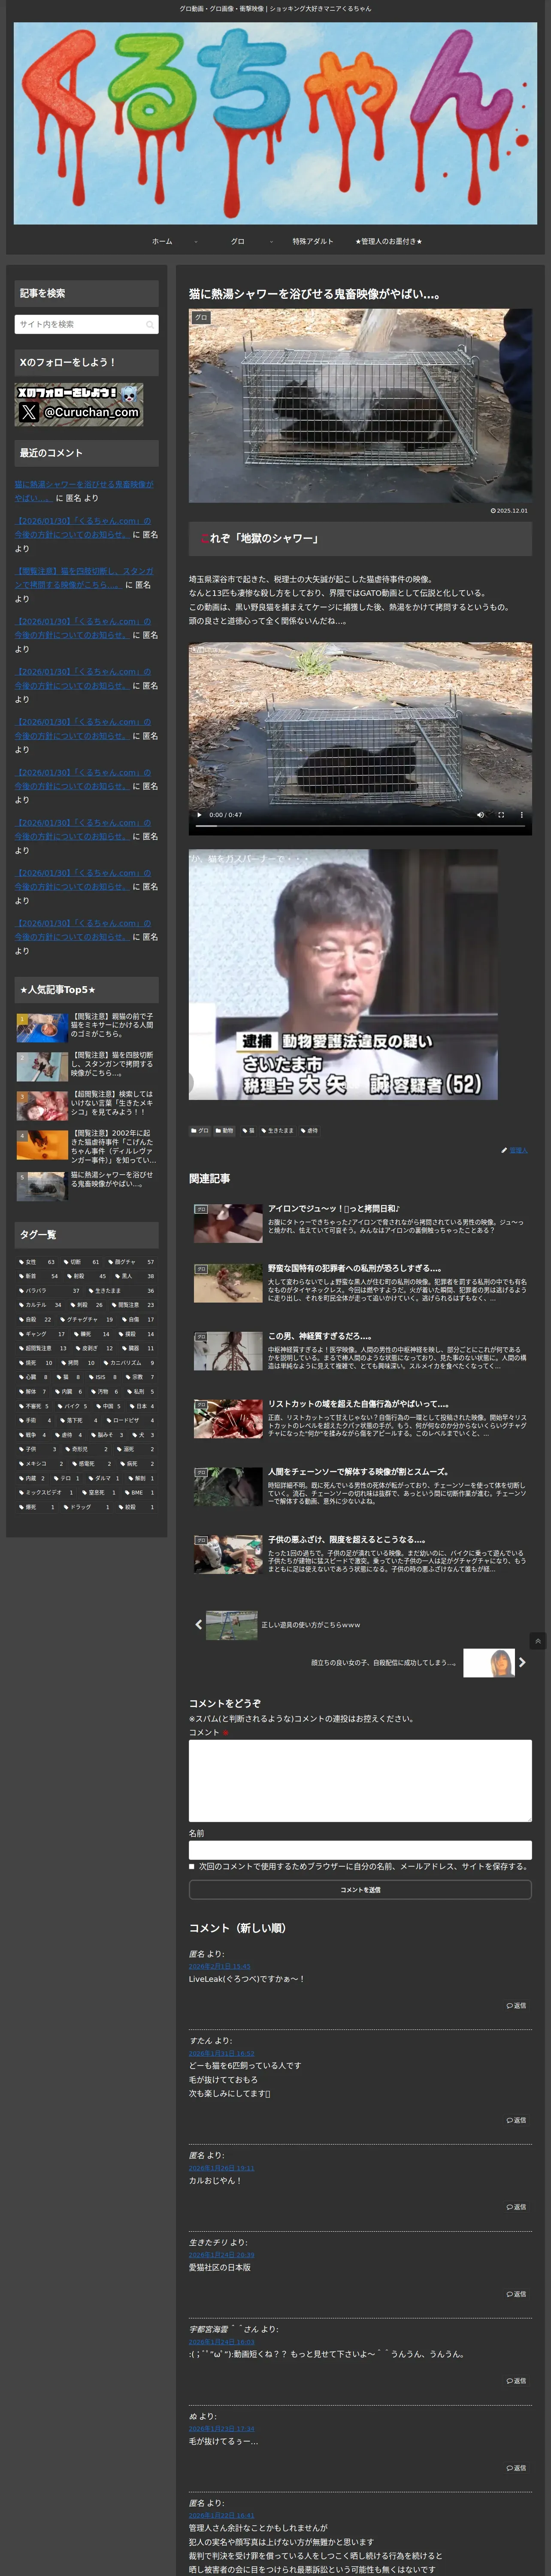Open popular article 4 about 2002年 猫虐待事件
Viewport: 551px width, 2576px height.
tap(86, 1147)
